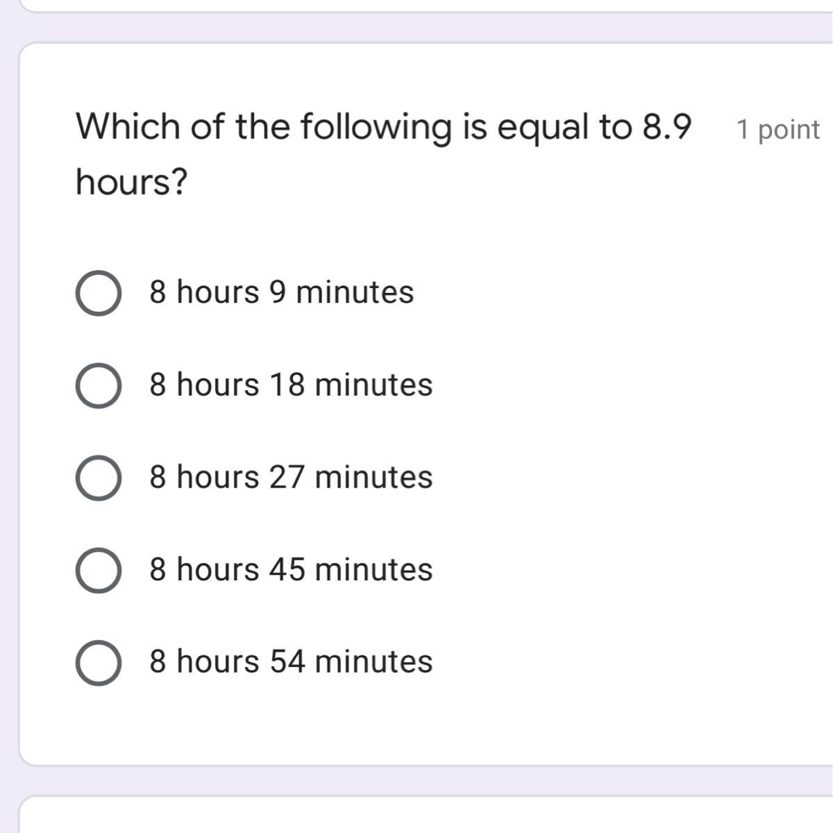Click the blank space below the last option

[x=416, y=722]
